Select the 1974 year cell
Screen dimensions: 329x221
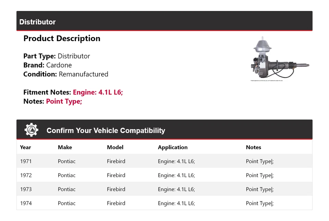pyautogui.click(x=26, y=203)
